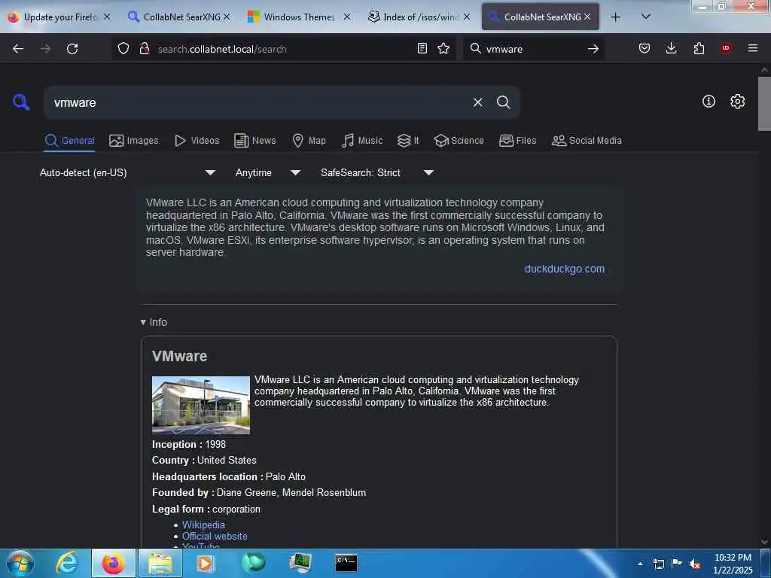Open the Anytime time range dropdown

[267, 172]
